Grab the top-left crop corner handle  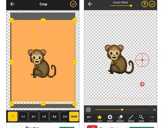tap(12, 20)
